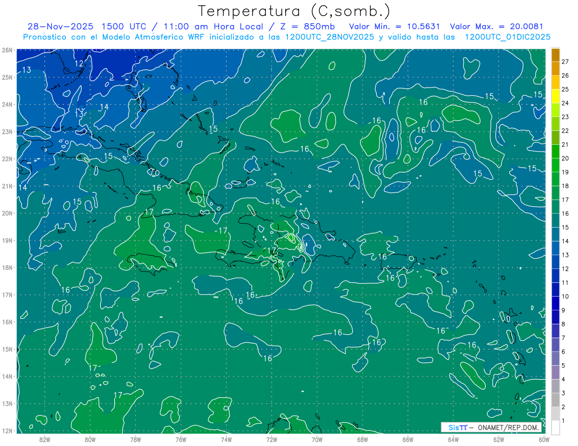
Task: Click the 21N latitude axis label
Action: [x=7, y=186]
